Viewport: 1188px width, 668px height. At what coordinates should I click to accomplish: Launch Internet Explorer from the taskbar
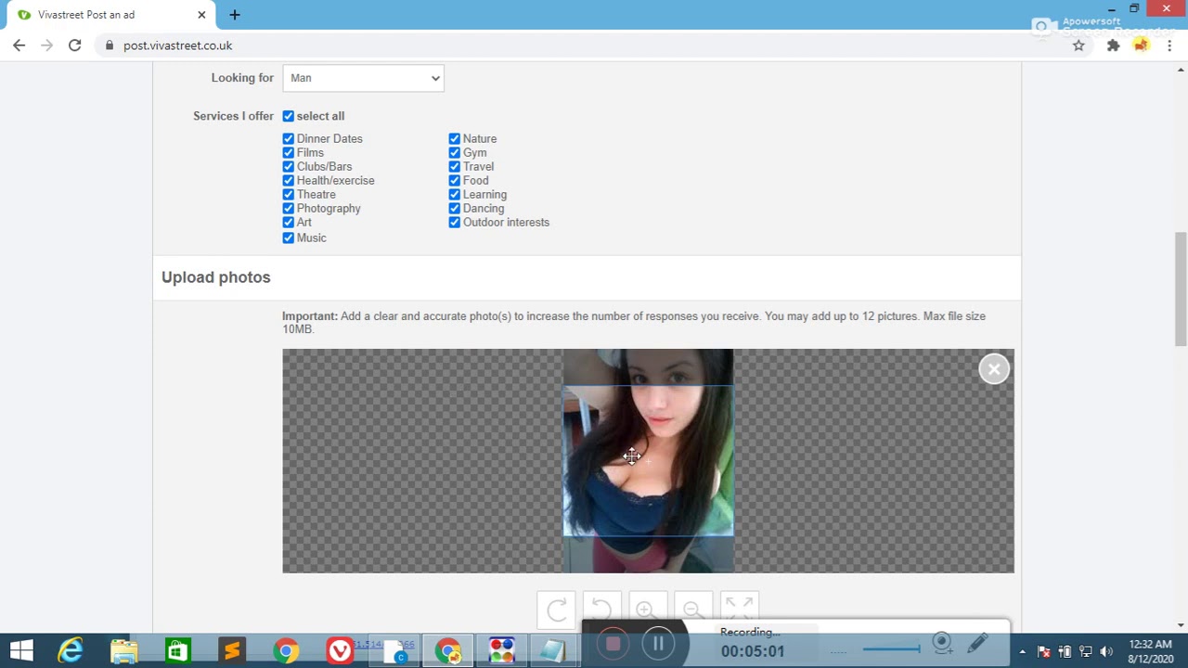[71, 651]
